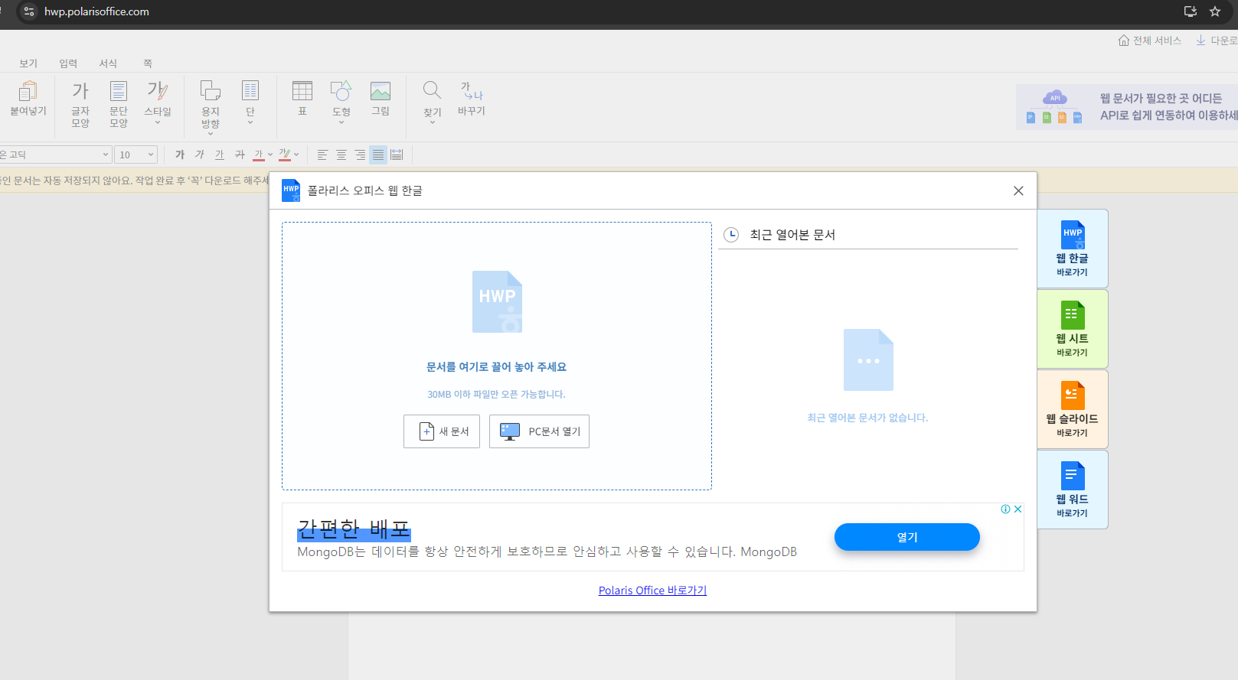
Task: Open the Find (찾기) tool
Action: point(433,102)
